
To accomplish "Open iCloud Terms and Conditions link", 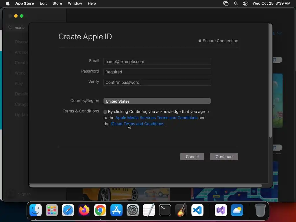I will (x=137, y=124).
